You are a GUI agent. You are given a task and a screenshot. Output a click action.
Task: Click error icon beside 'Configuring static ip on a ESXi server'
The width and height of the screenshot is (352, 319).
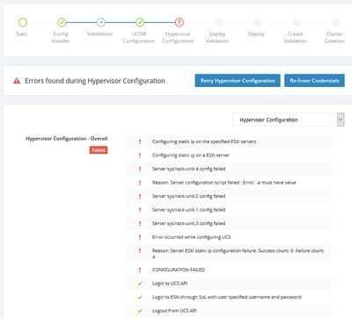coord(140,156)
